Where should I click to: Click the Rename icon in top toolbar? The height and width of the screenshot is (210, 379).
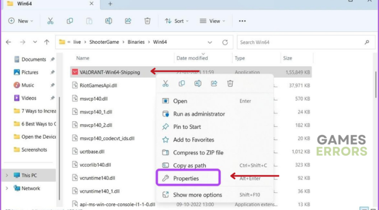[x=109, y=21]
